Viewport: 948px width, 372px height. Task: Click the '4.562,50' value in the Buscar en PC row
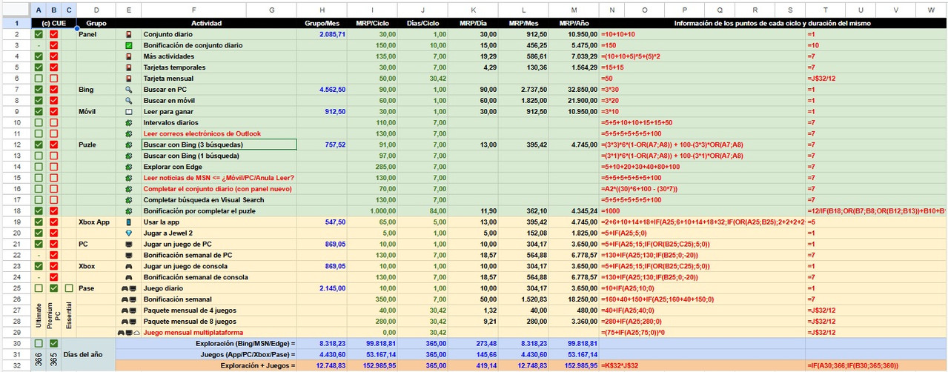pos(322,90)
